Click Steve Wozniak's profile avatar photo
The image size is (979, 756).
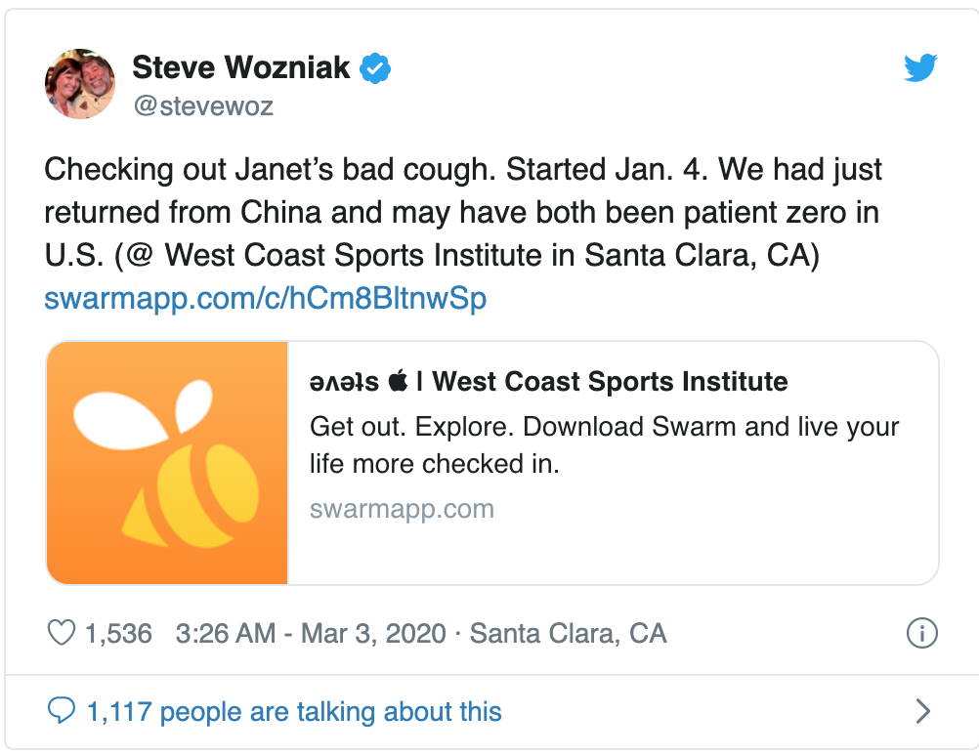80,84
